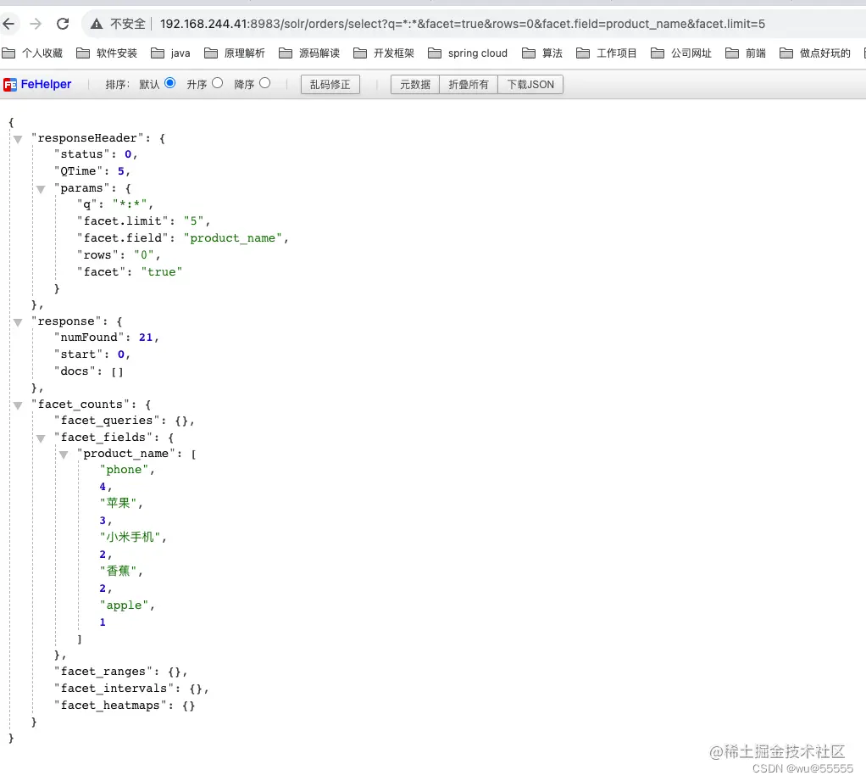This screenshot has height=781, width=866.
Task: Click the "不安全" security label
Action: pyautogui.click(x=128, y=24)
